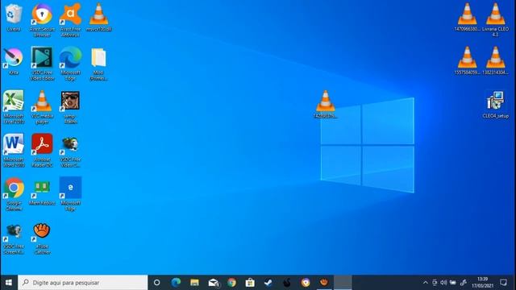The width and height of the screenshot is (516, 290).
Task: Open File Explorer from the taskbar
Action: (194, 283)
